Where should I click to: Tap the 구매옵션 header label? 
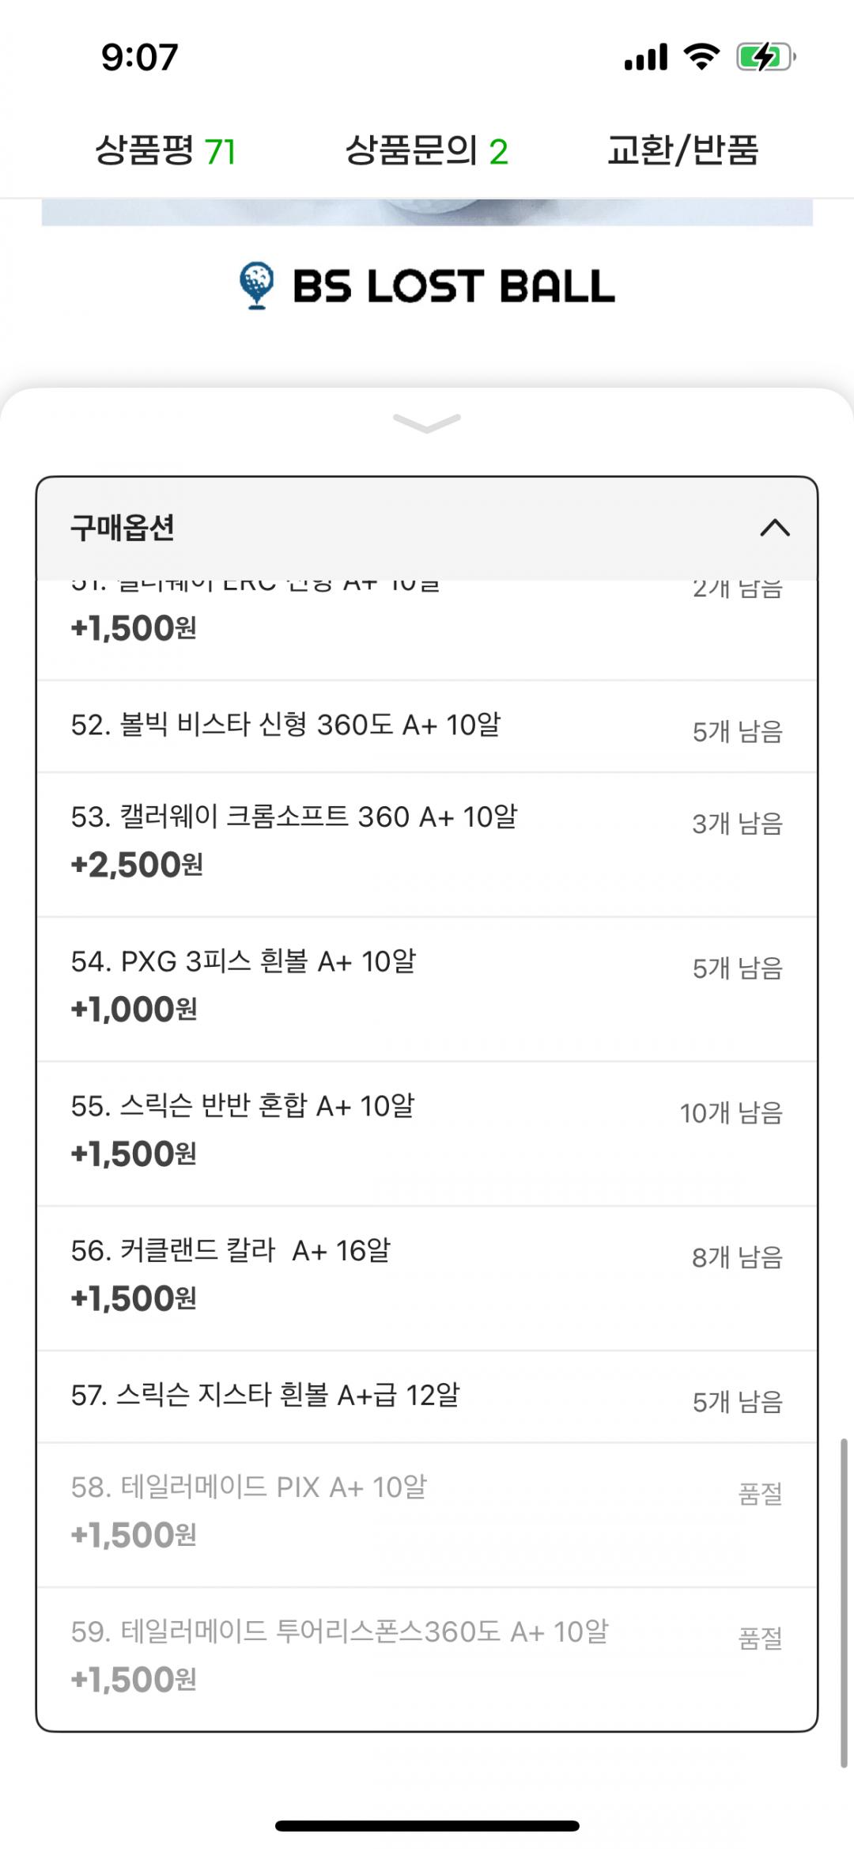[123, 528]
